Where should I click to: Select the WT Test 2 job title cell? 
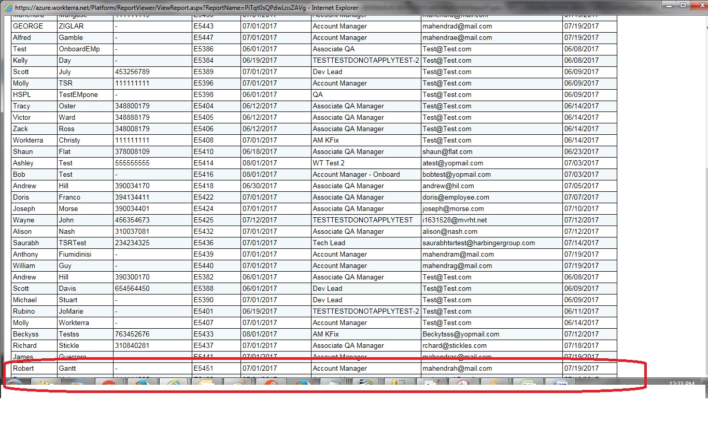(x=329, y=163)
